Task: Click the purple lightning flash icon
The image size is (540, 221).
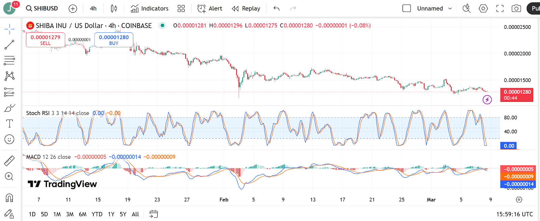Action: 487,100
